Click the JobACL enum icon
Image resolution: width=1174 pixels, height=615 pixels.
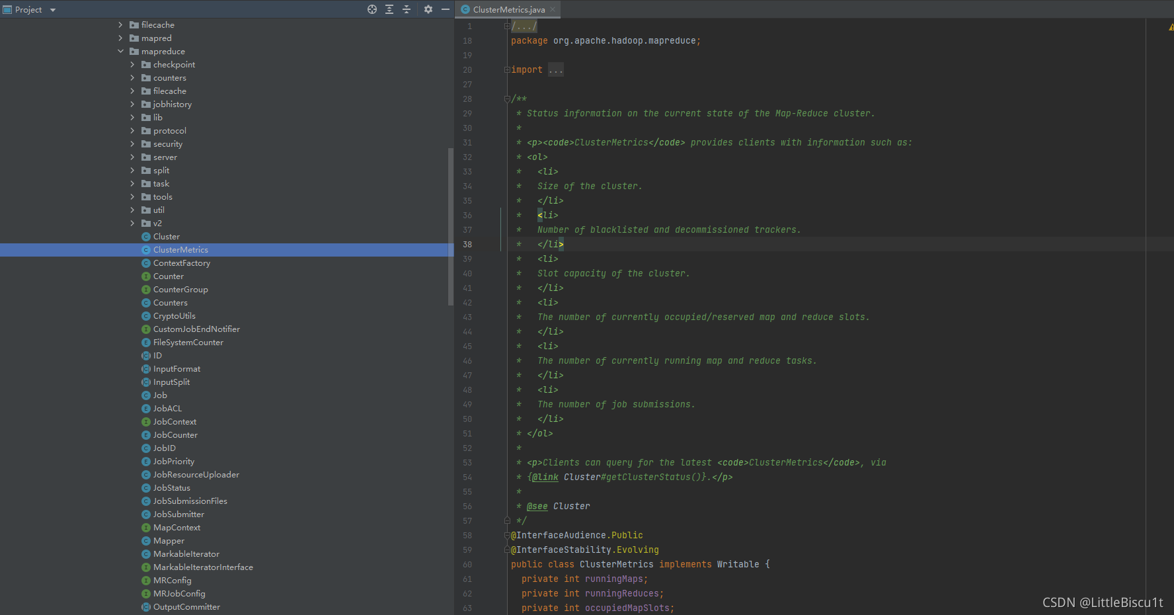(x=146, y=408)
